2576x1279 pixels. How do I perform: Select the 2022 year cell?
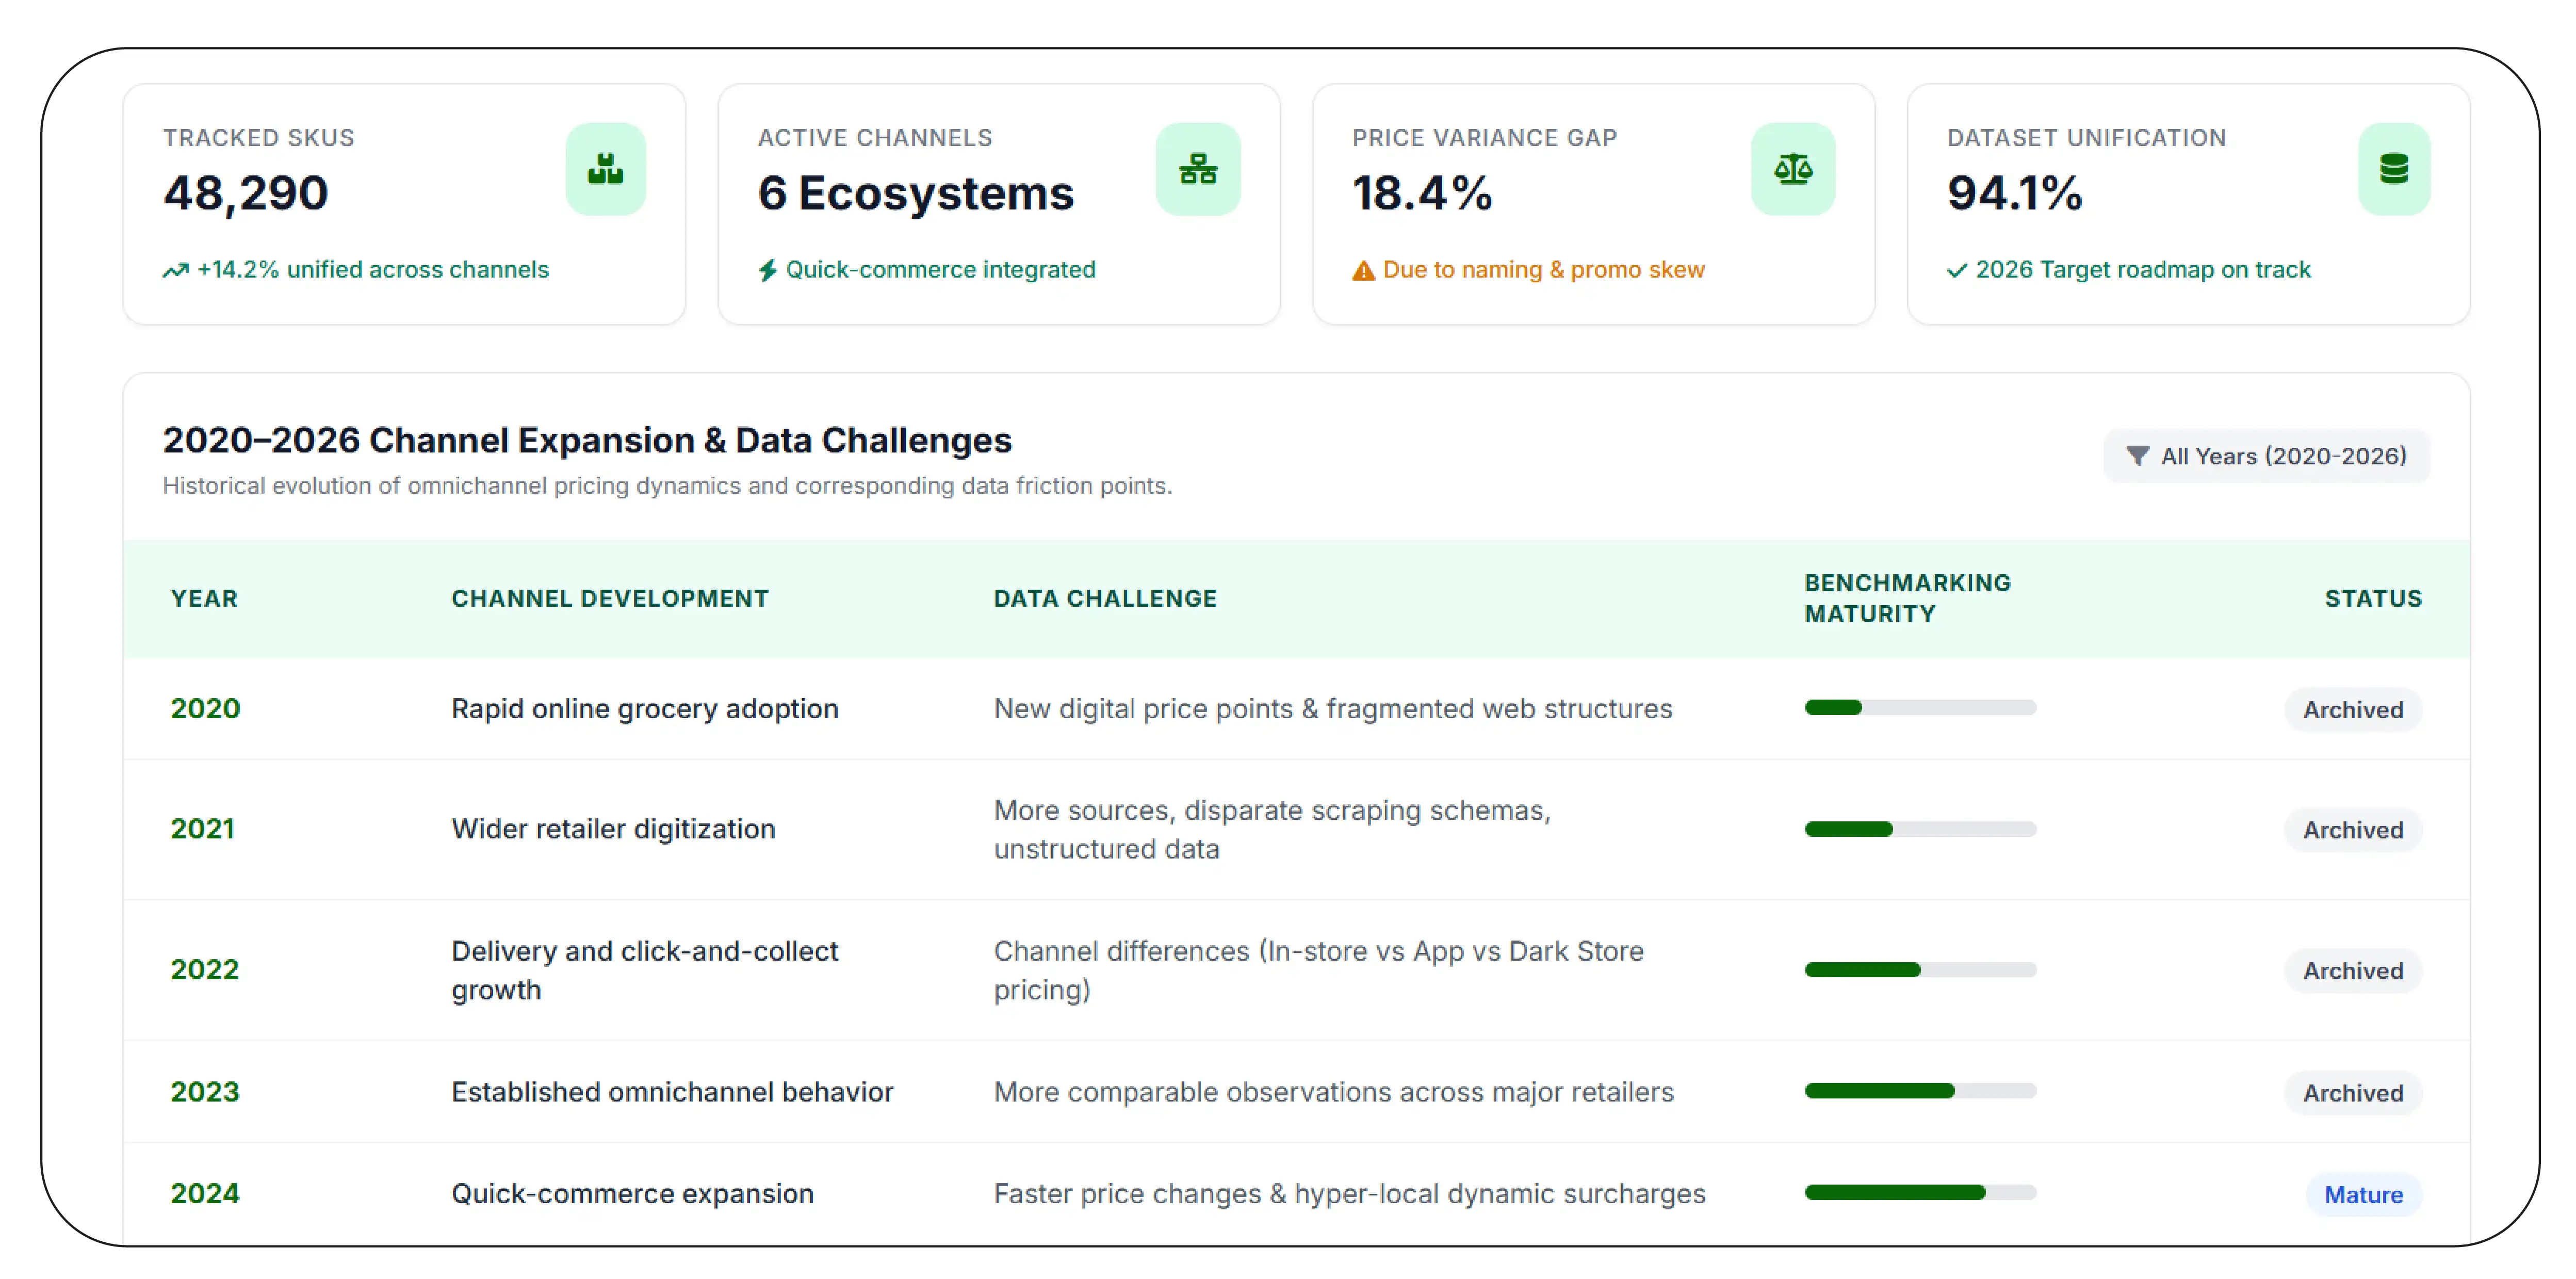click(205, 970)
